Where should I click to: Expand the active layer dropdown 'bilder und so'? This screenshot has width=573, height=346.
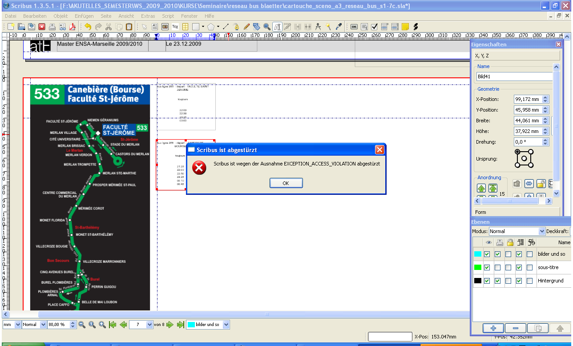pos(226,325)
